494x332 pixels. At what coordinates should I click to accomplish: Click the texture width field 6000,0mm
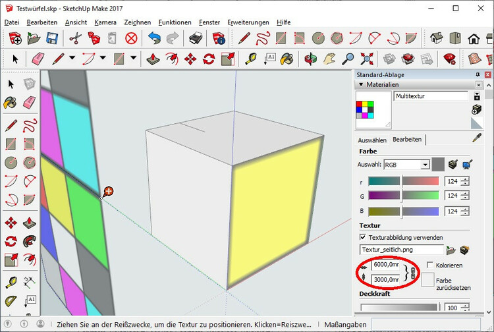point(386,265)
